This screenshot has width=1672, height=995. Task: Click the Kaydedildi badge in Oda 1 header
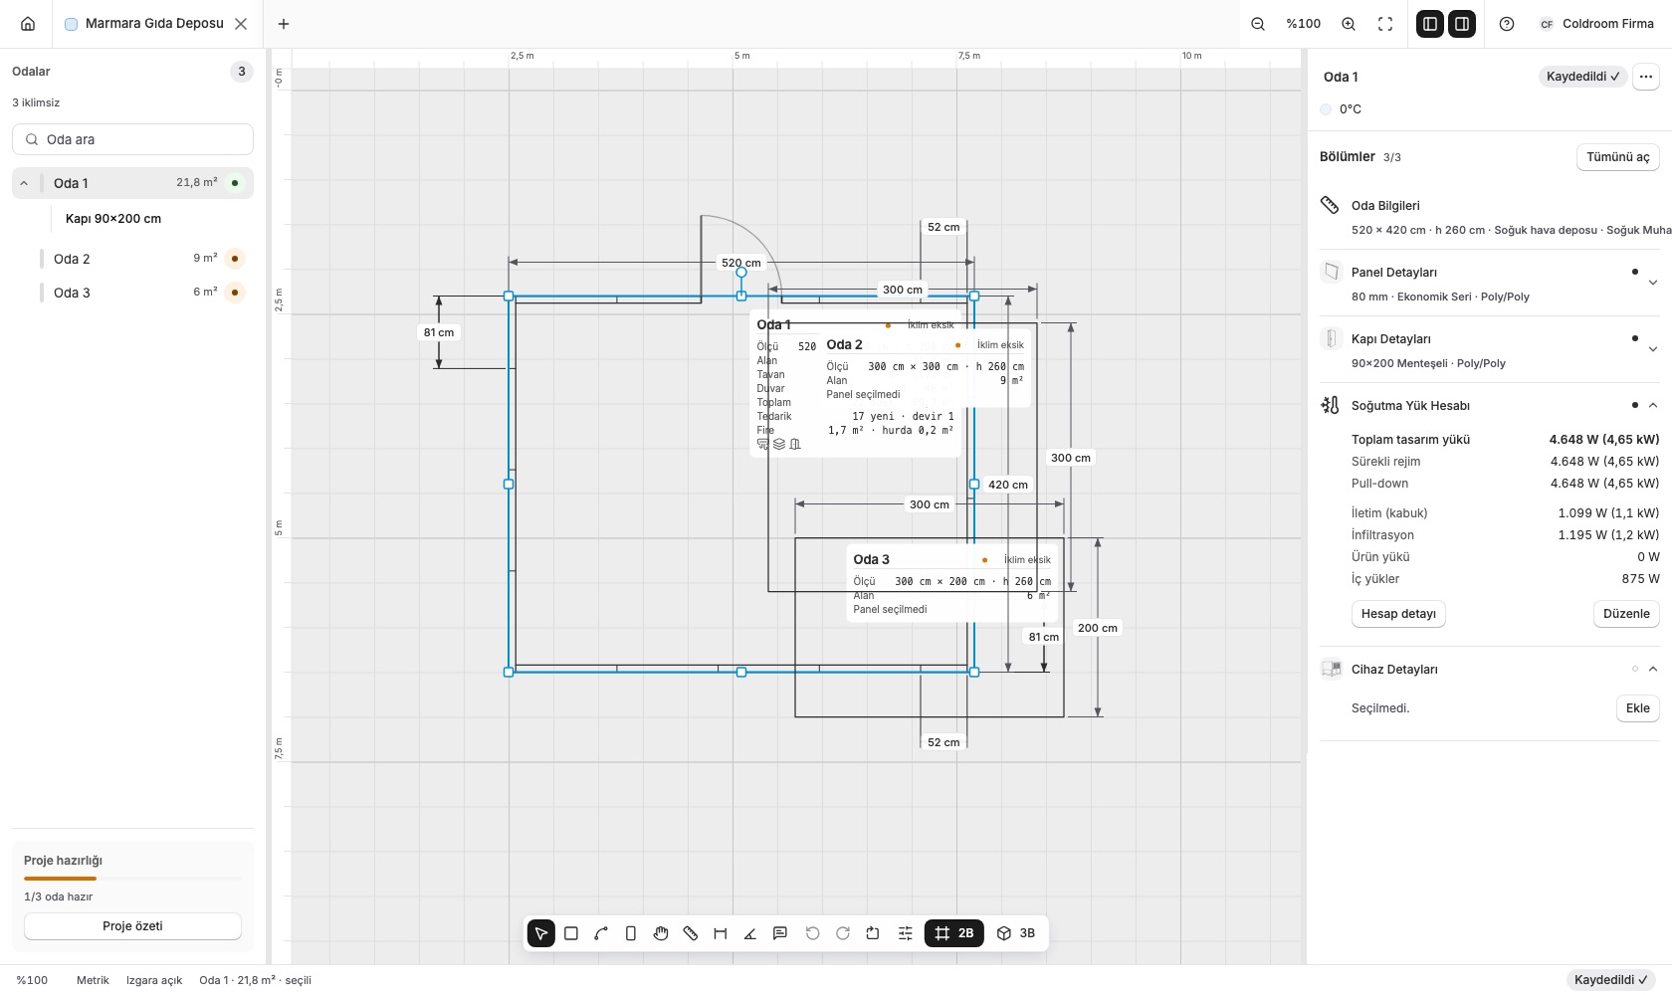pos(1582,77)
